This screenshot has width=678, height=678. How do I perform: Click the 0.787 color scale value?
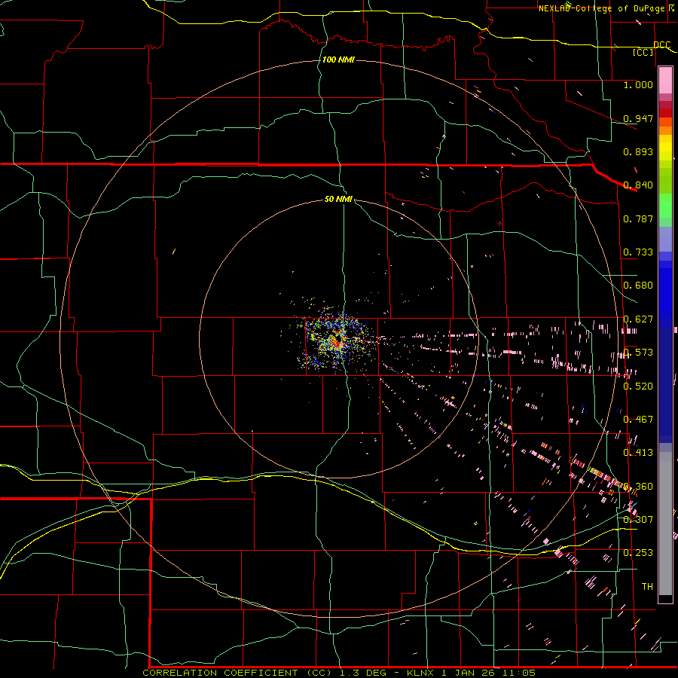pyautogui.click(x=638, y=218)
